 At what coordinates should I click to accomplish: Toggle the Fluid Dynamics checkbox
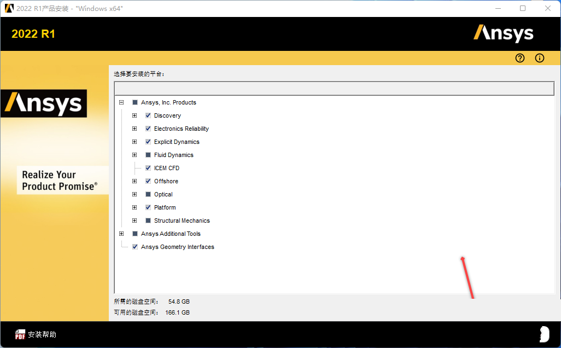[x=148, y=155]
